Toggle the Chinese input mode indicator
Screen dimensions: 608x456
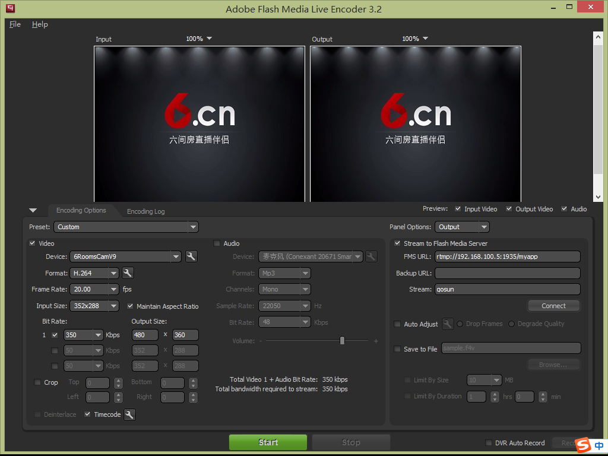[x=599, y=445]
